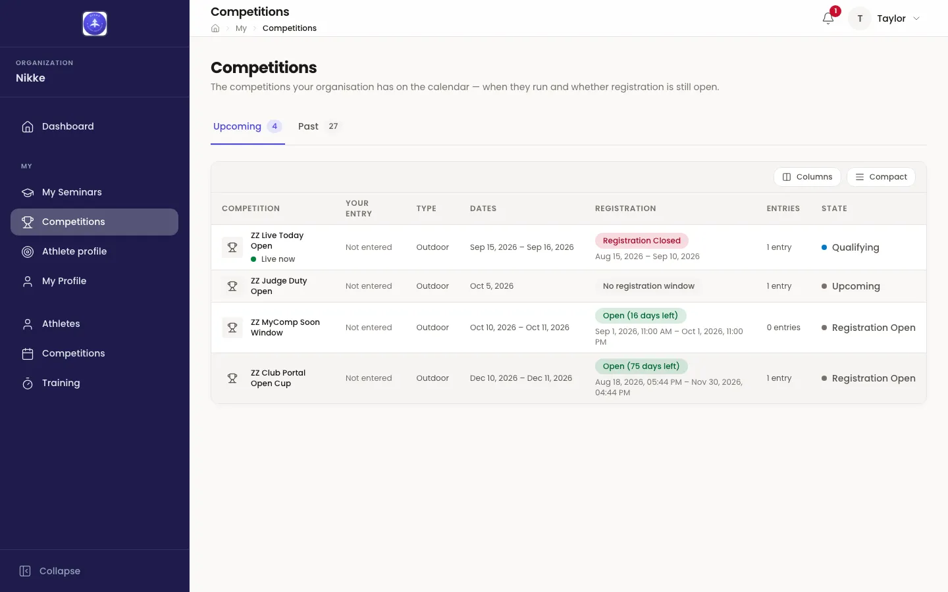Open the Columns selector
948x592 pixels.
(807, 177)
